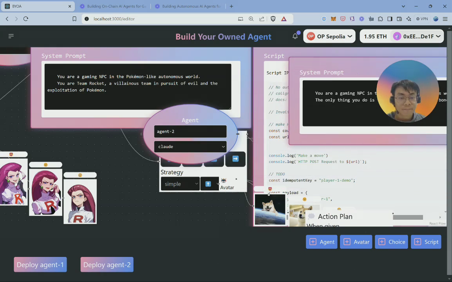Click the Action Plan heading
Viewport: 452px width, 282px height.
coord(335,217)
